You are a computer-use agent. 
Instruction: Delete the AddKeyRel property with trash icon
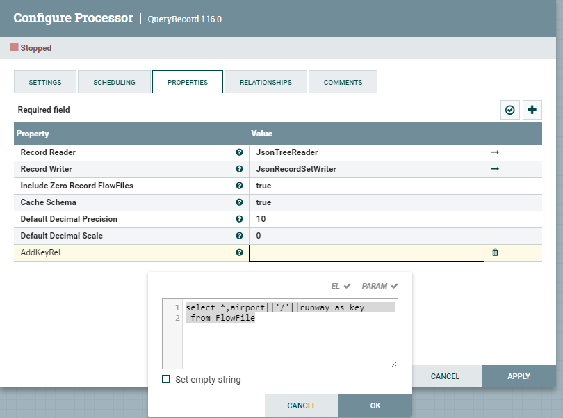click(x=495, y=252)
